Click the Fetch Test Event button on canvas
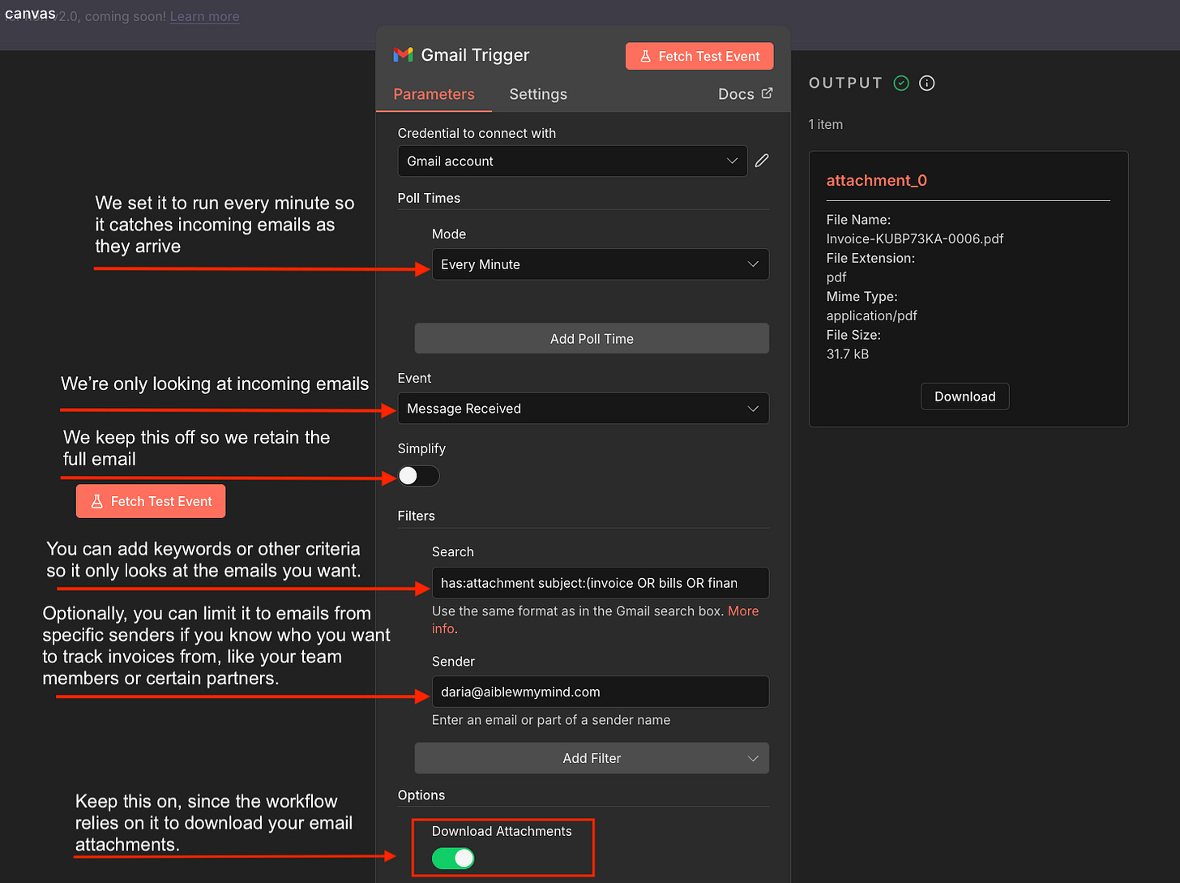 [151, 501]
